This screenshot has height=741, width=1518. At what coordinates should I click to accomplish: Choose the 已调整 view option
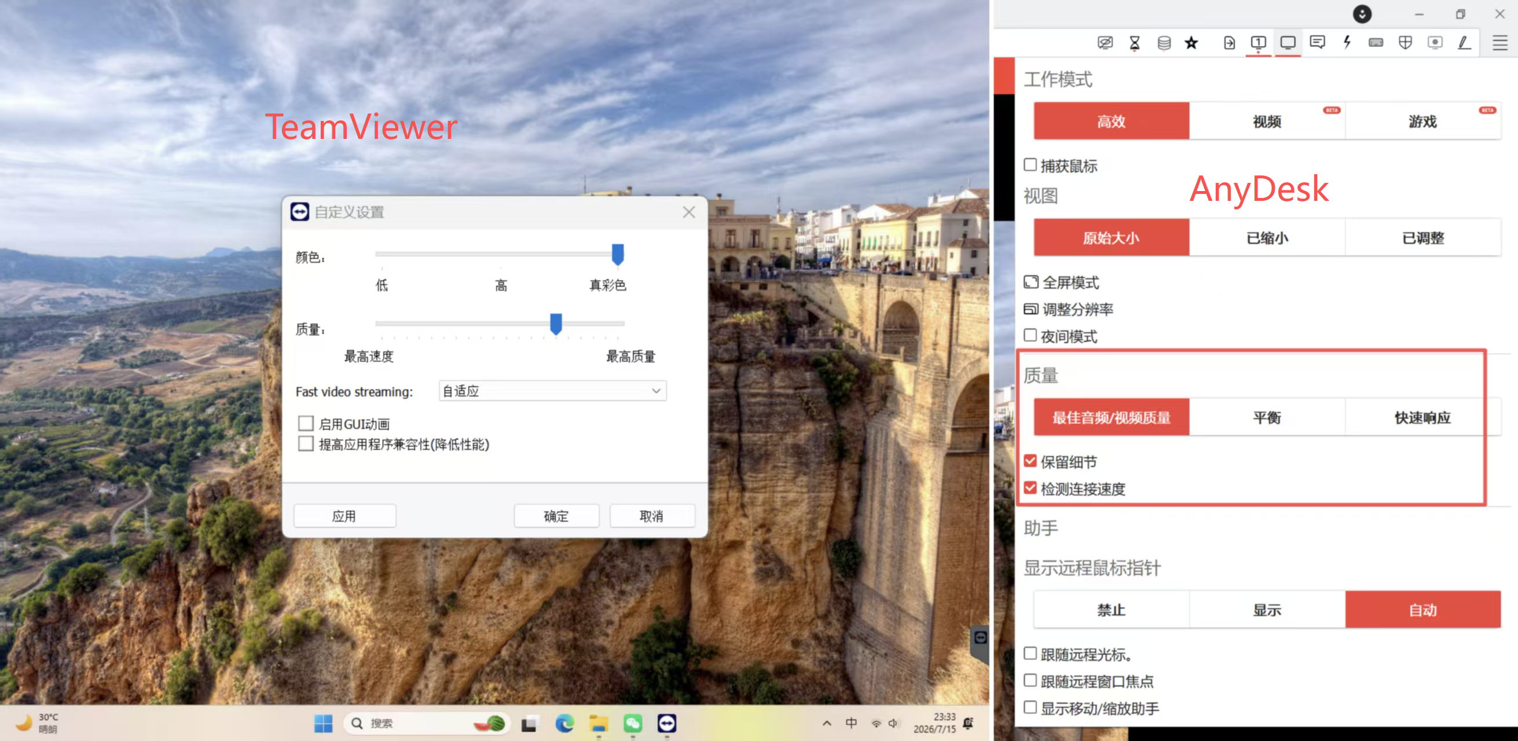point(1422,237)
